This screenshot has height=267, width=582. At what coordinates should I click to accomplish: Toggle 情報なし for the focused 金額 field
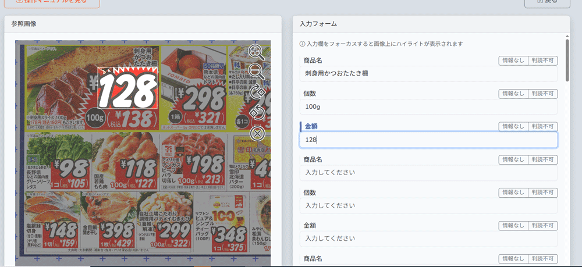click(x=513, y=126)
